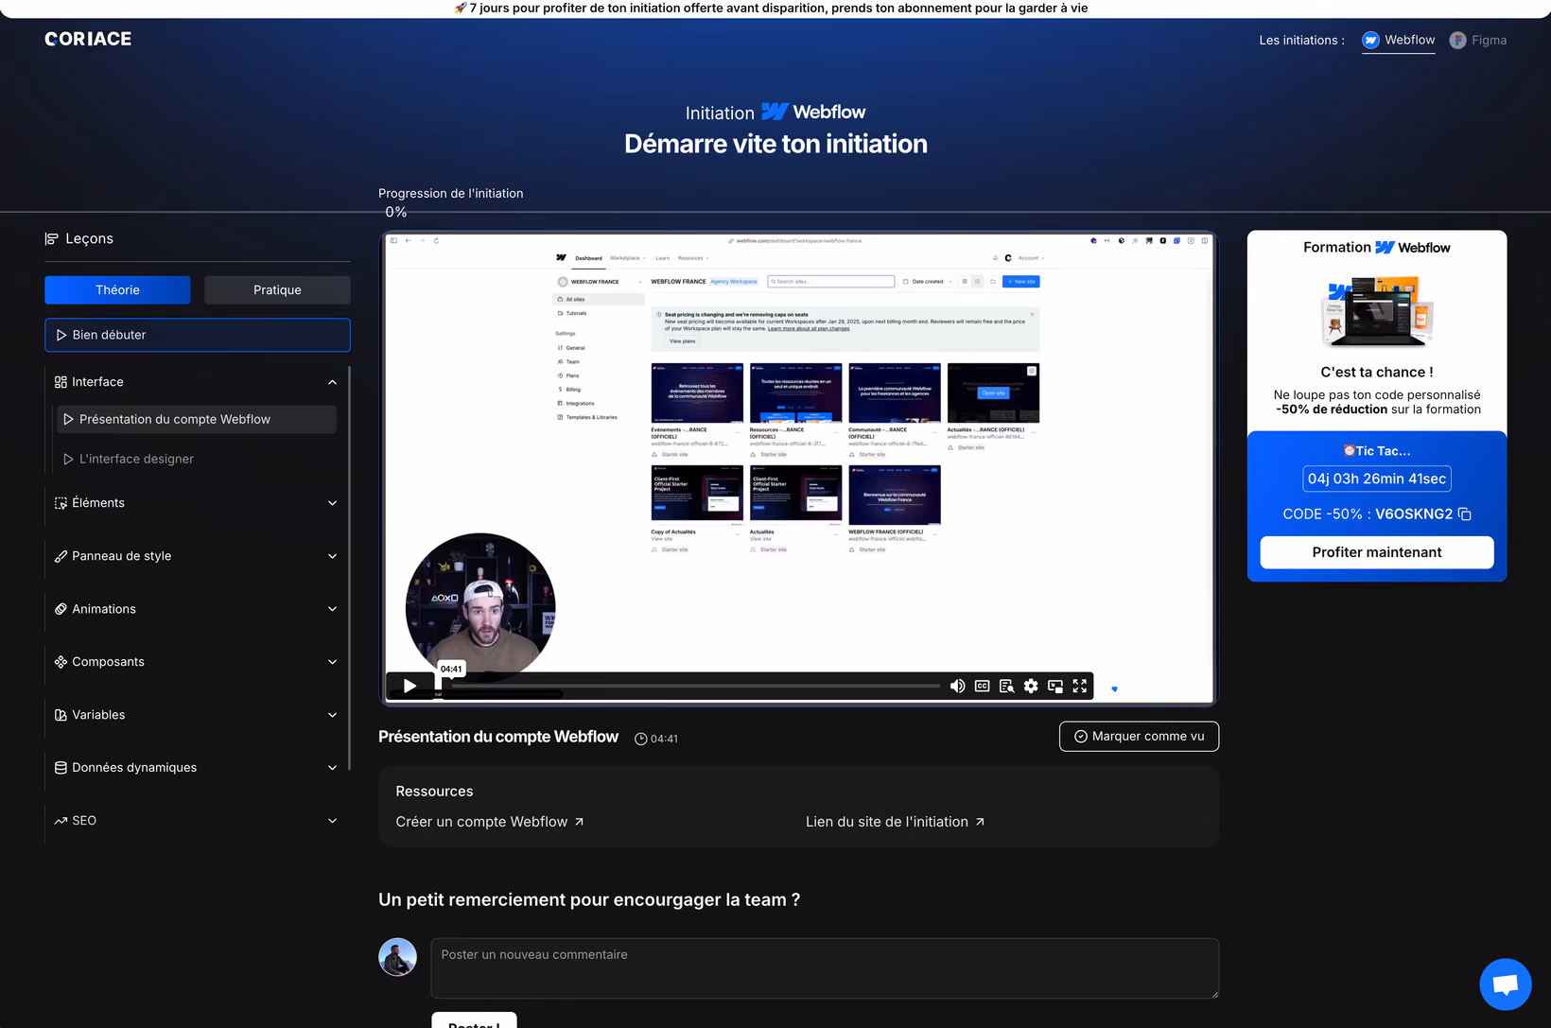
Task: Select the Pratique tab
Action: (277, 290)
